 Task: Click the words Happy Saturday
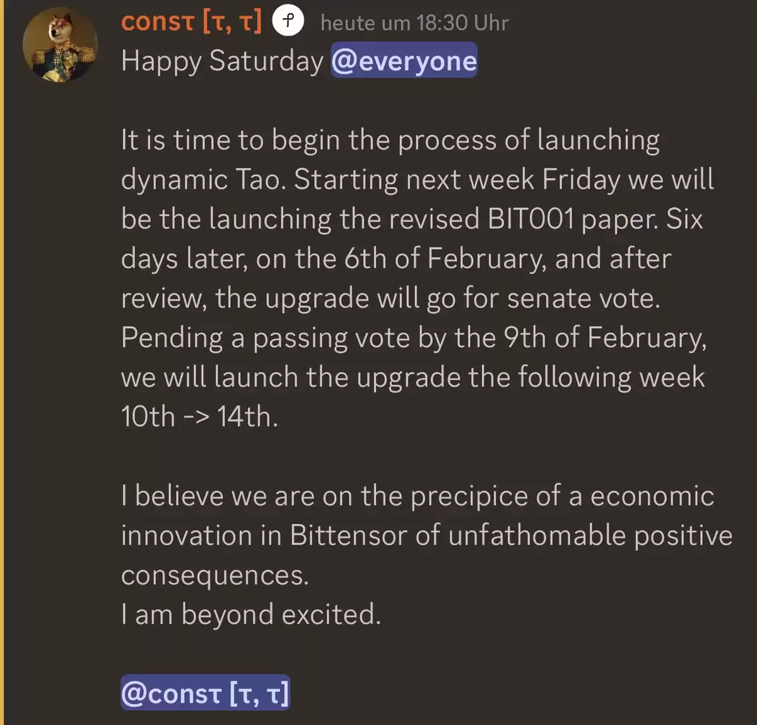pos(222,62)
